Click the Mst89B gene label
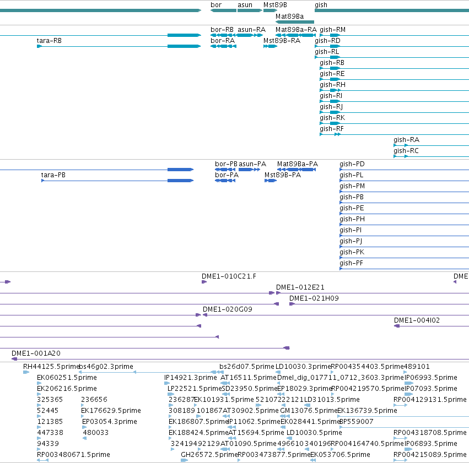Screen dimensions: 469x463 [275, 5]
